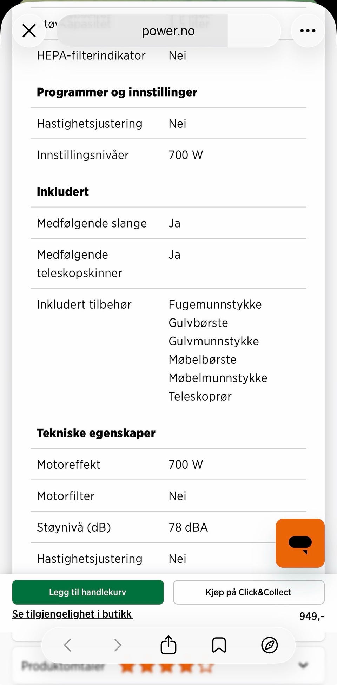
Task: Go back with the browser back arrow
Action: click(x=68, y=645)
